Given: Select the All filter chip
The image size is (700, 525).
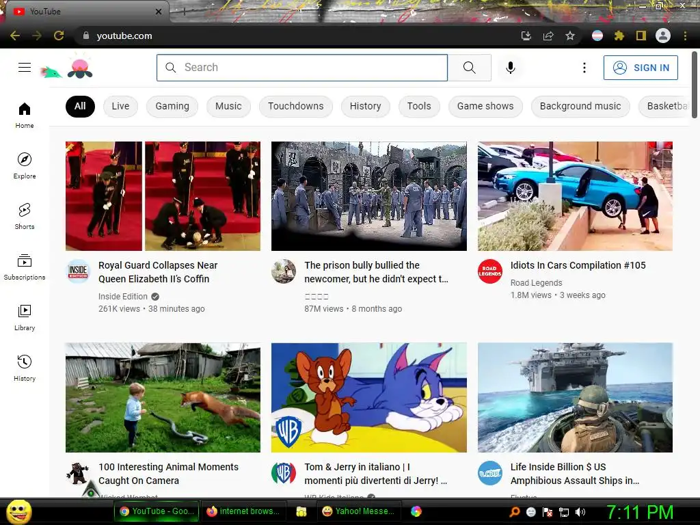Looking at the screenshot, I should click(x=80, y=106).
